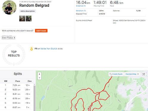Open the Valide Yanı Düzlük segment
The image size is (148, 111).
[49, 49]
